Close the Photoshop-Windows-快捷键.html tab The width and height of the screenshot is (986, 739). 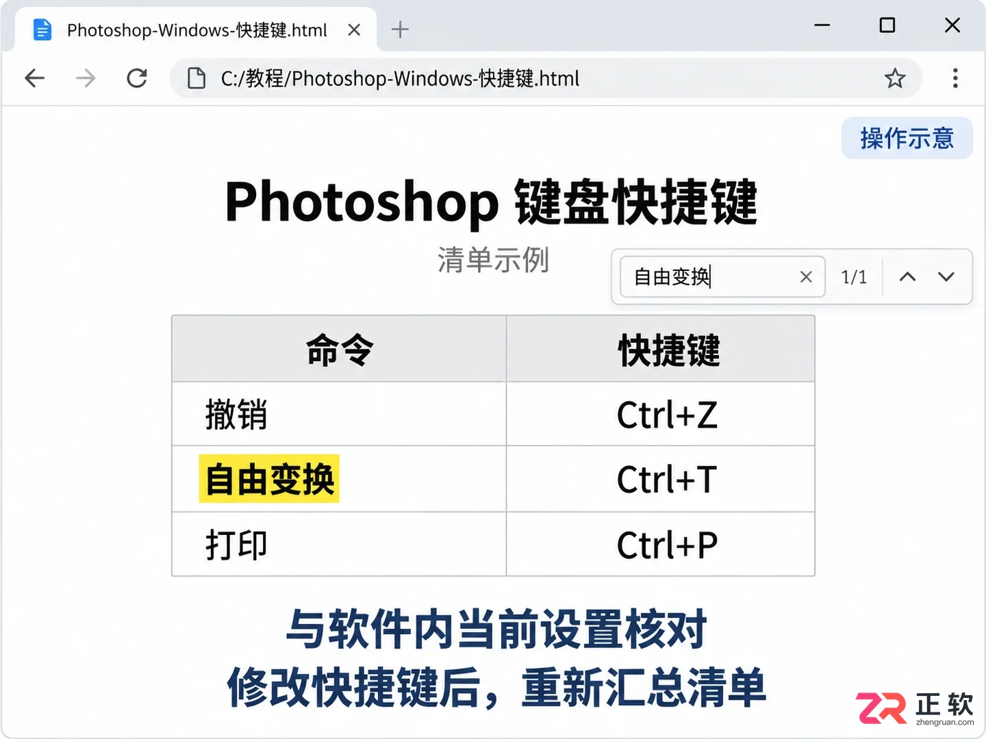tap(354, 29)
